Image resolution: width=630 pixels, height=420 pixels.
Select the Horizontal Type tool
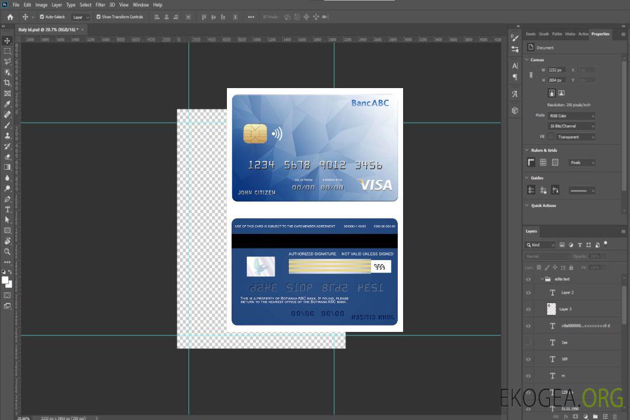point(7,209)
